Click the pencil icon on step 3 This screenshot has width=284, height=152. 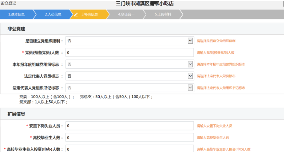76,14
